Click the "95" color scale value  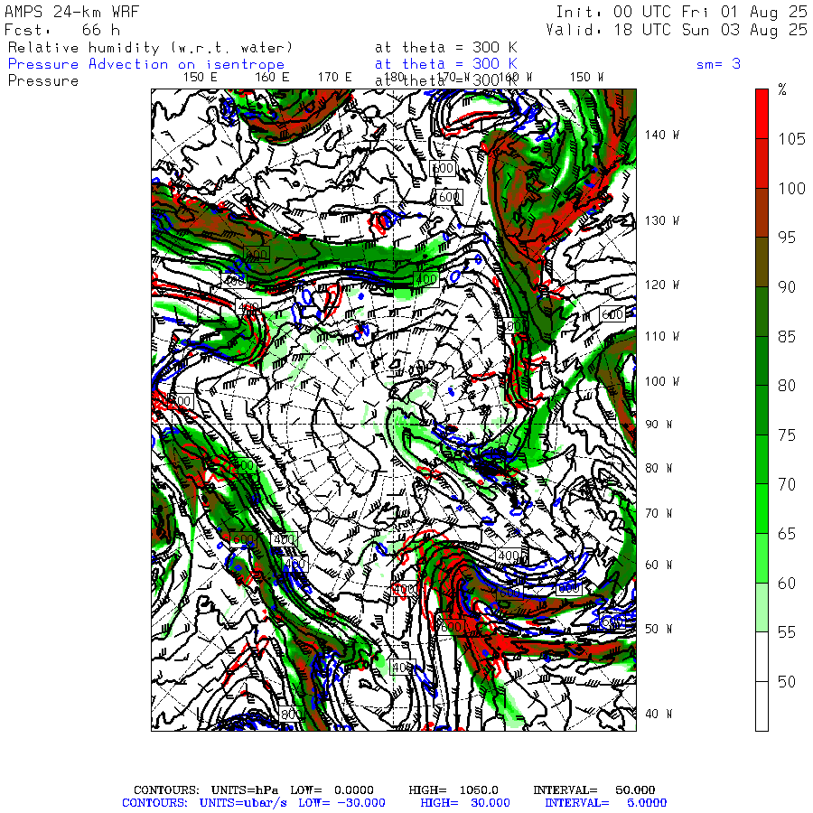pos(787,238)
